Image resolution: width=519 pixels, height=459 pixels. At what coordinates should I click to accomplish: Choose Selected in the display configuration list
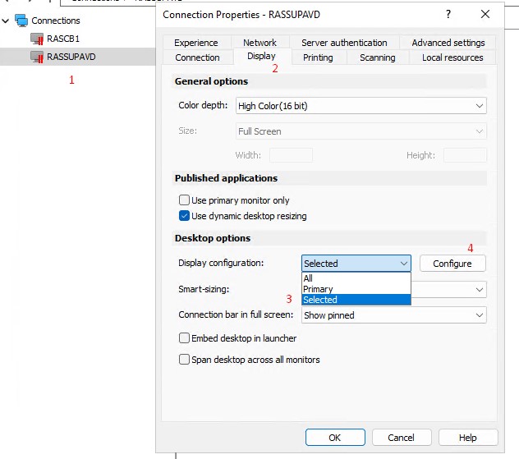(356, 300)
